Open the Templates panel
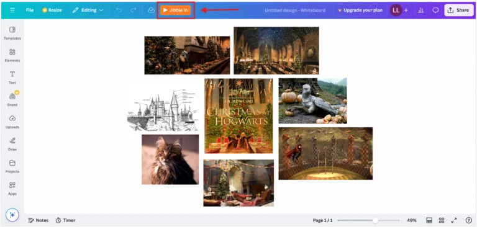 click(12, 33)
